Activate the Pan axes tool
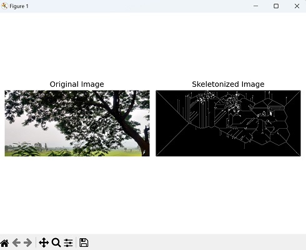This screenshot has width=306, height=250. [x=44, y=242]
